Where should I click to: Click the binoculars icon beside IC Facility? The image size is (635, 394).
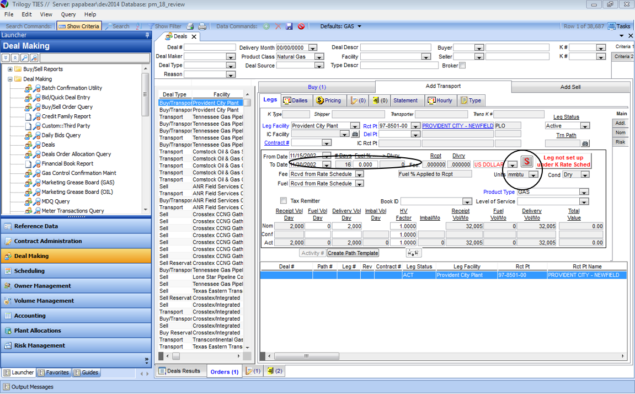[355, 134]
